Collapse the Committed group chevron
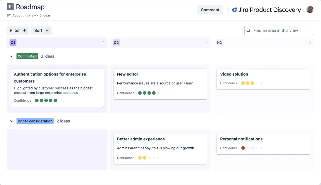 pos(11,56)
